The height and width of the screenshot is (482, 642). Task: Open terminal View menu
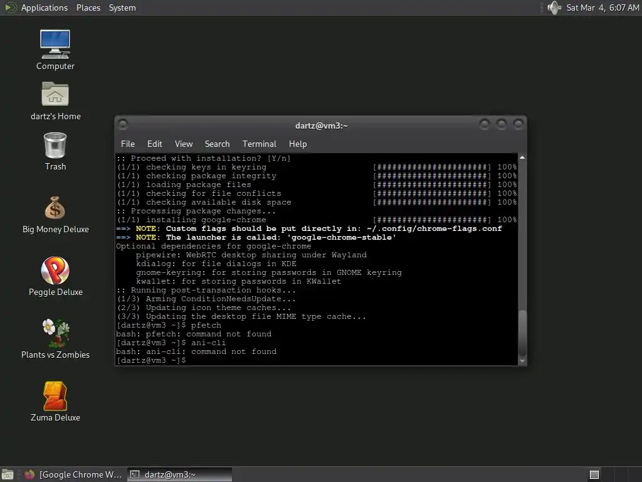(x=184, y=144)
